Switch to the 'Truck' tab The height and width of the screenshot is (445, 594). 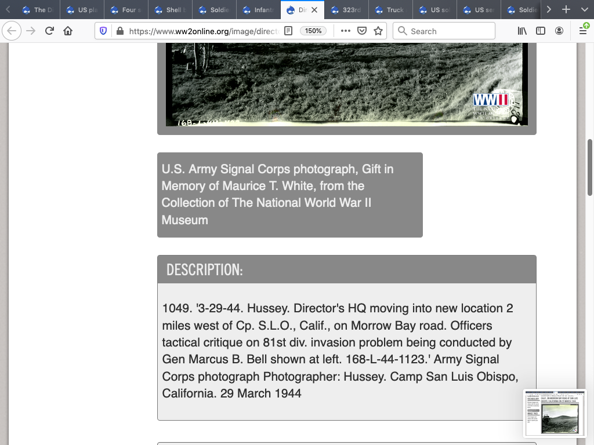click(391, 10)
